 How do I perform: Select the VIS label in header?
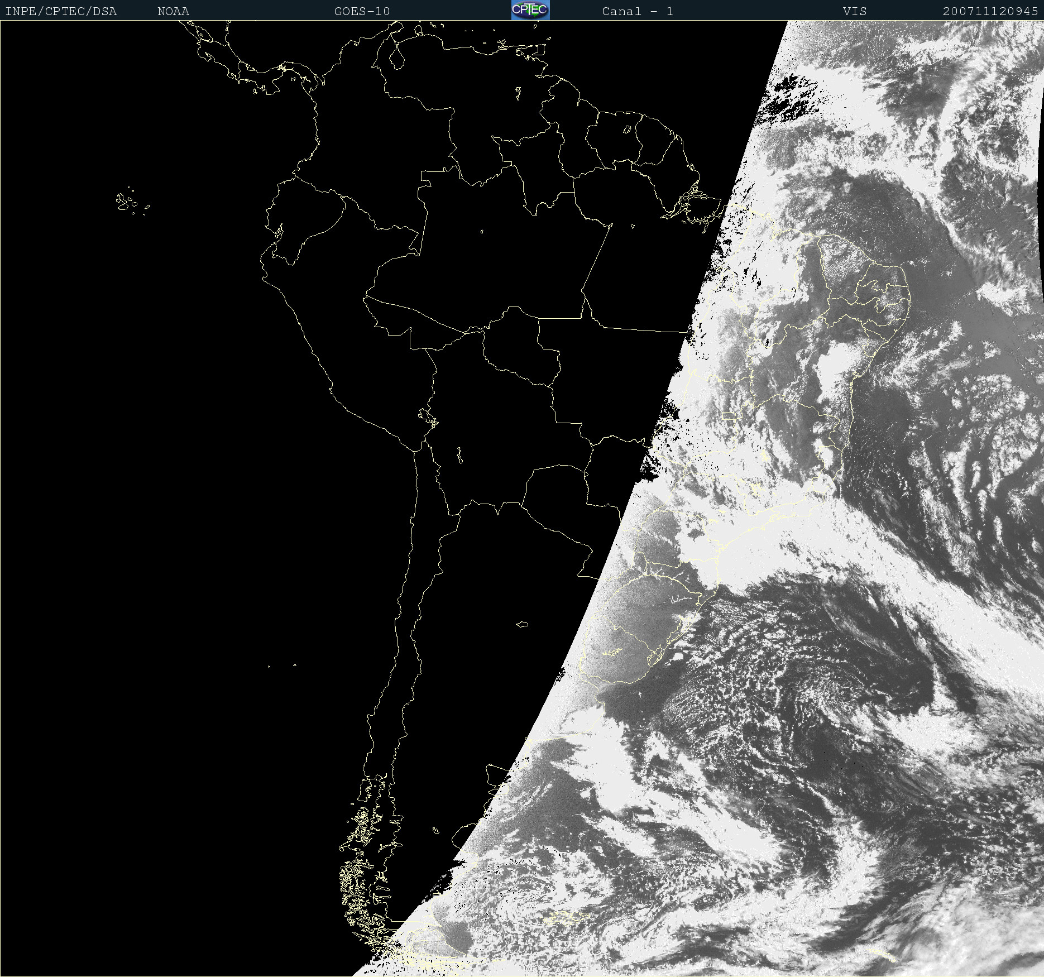click(x=855, y=11)
